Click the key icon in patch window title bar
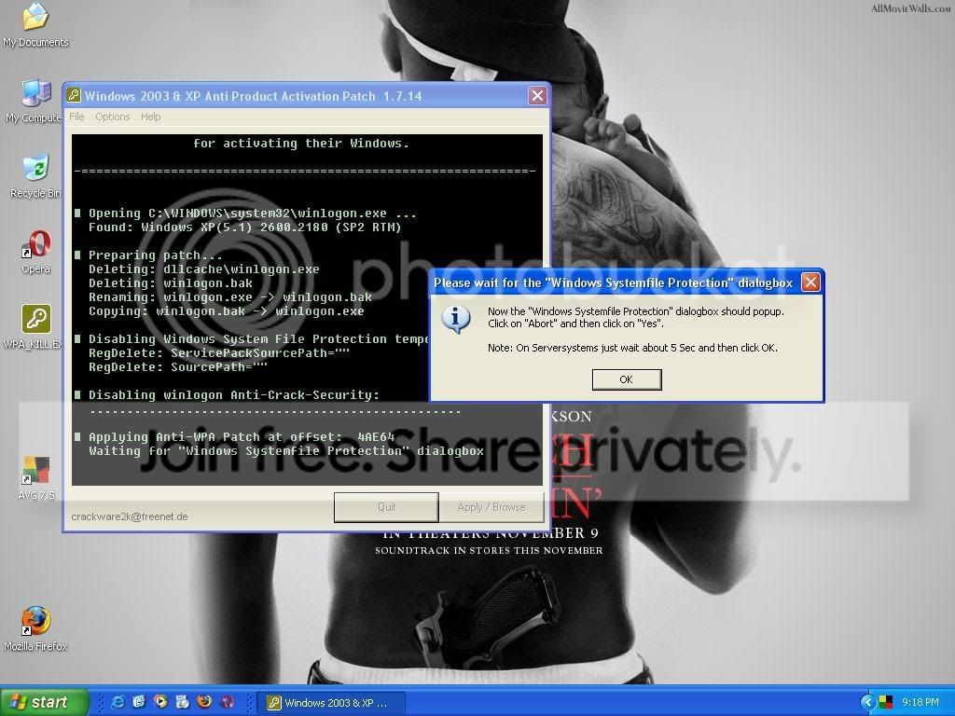Viewport: 955px width, 716px height. 74,96
